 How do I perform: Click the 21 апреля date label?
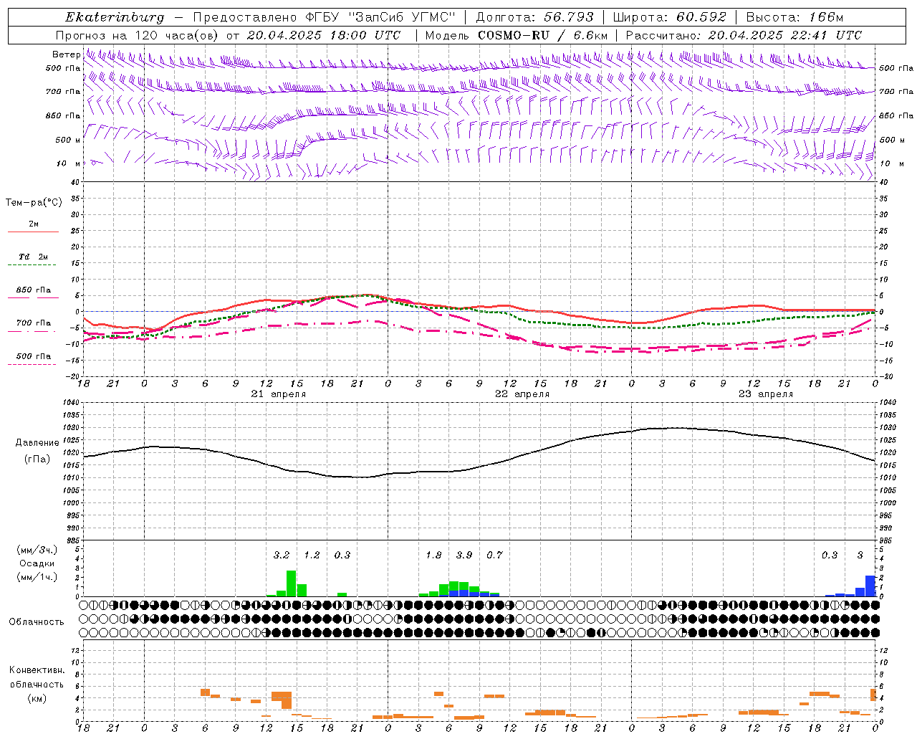point(279,394)
